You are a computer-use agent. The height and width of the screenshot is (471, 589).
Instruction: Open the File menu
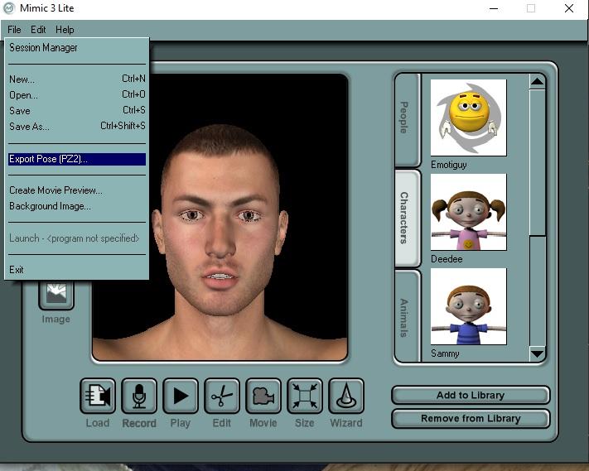point(14,30)
